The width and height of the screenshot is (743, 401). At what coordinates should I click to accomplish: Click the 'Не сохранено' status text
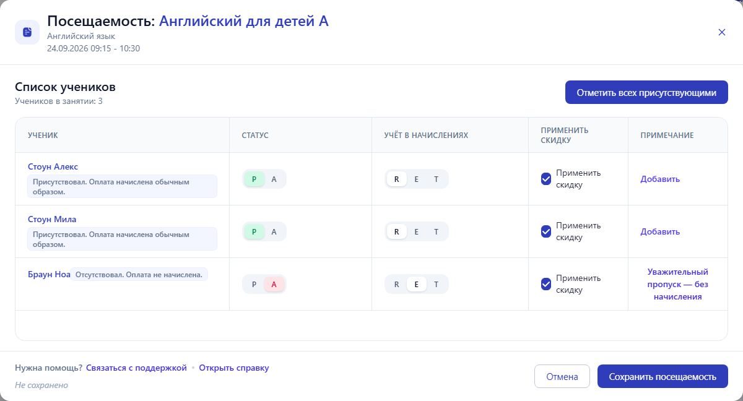click(41, 385)
